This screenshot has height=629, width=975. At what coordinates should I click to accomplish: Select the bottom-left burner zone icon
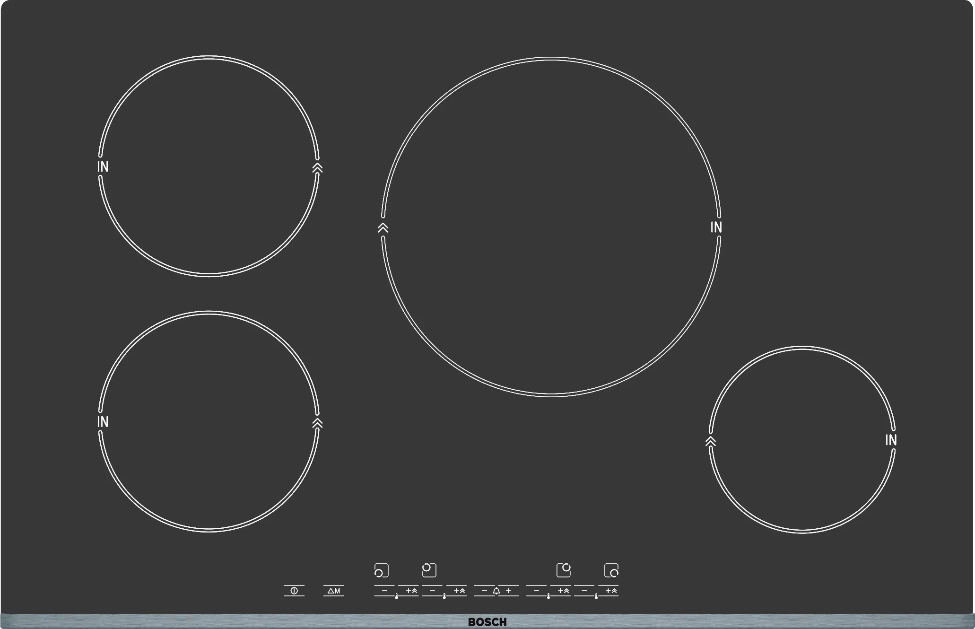coord(381,570)
